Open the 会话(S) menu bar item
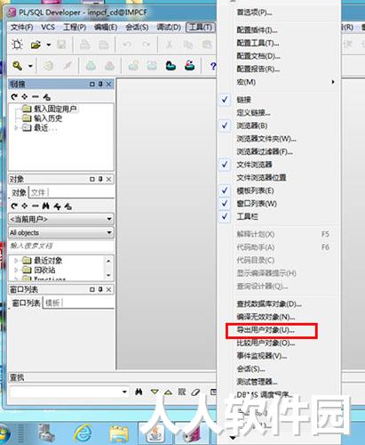Viewport: 365px width, 445px height. point(137,28)
